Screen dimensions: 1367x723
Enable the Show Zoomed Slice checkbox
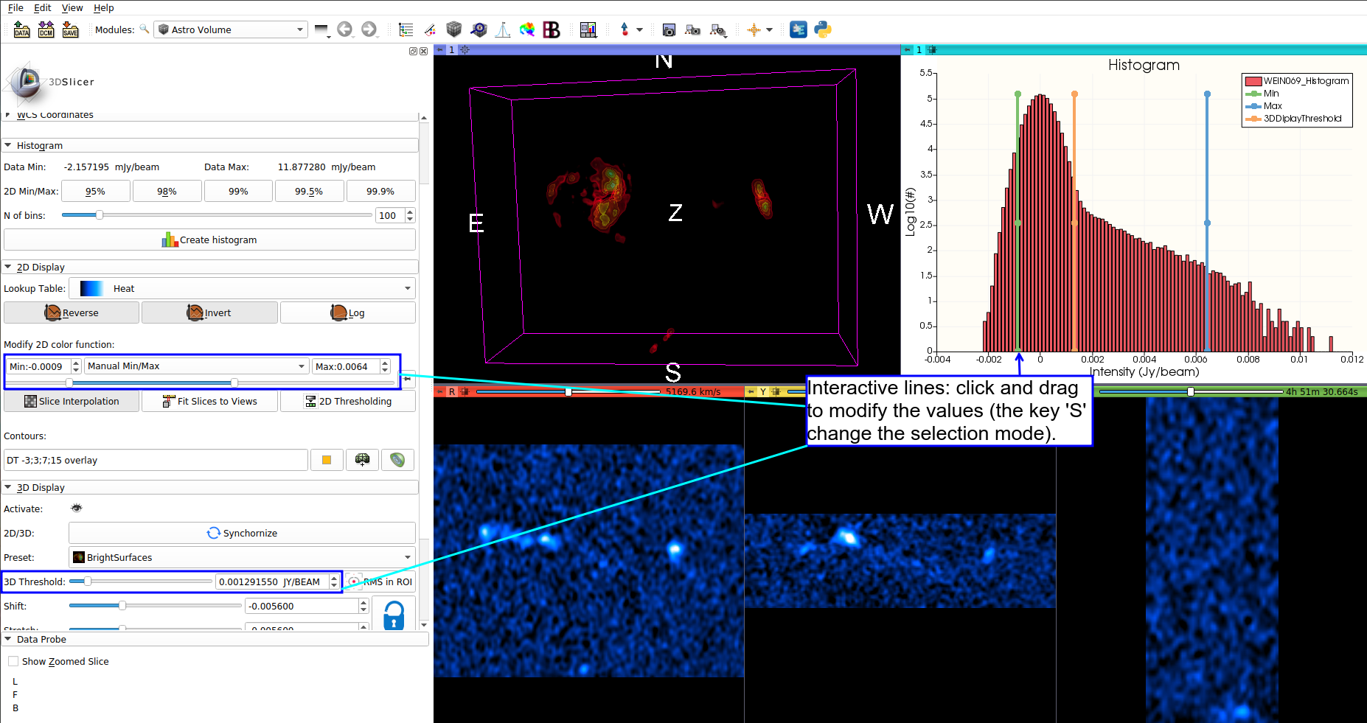tap(13, 661)
